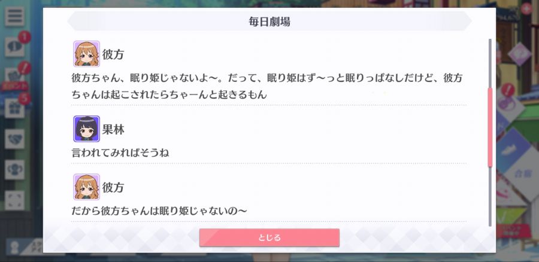Toggle the fullscreen brackets icon

click(14, 200)
